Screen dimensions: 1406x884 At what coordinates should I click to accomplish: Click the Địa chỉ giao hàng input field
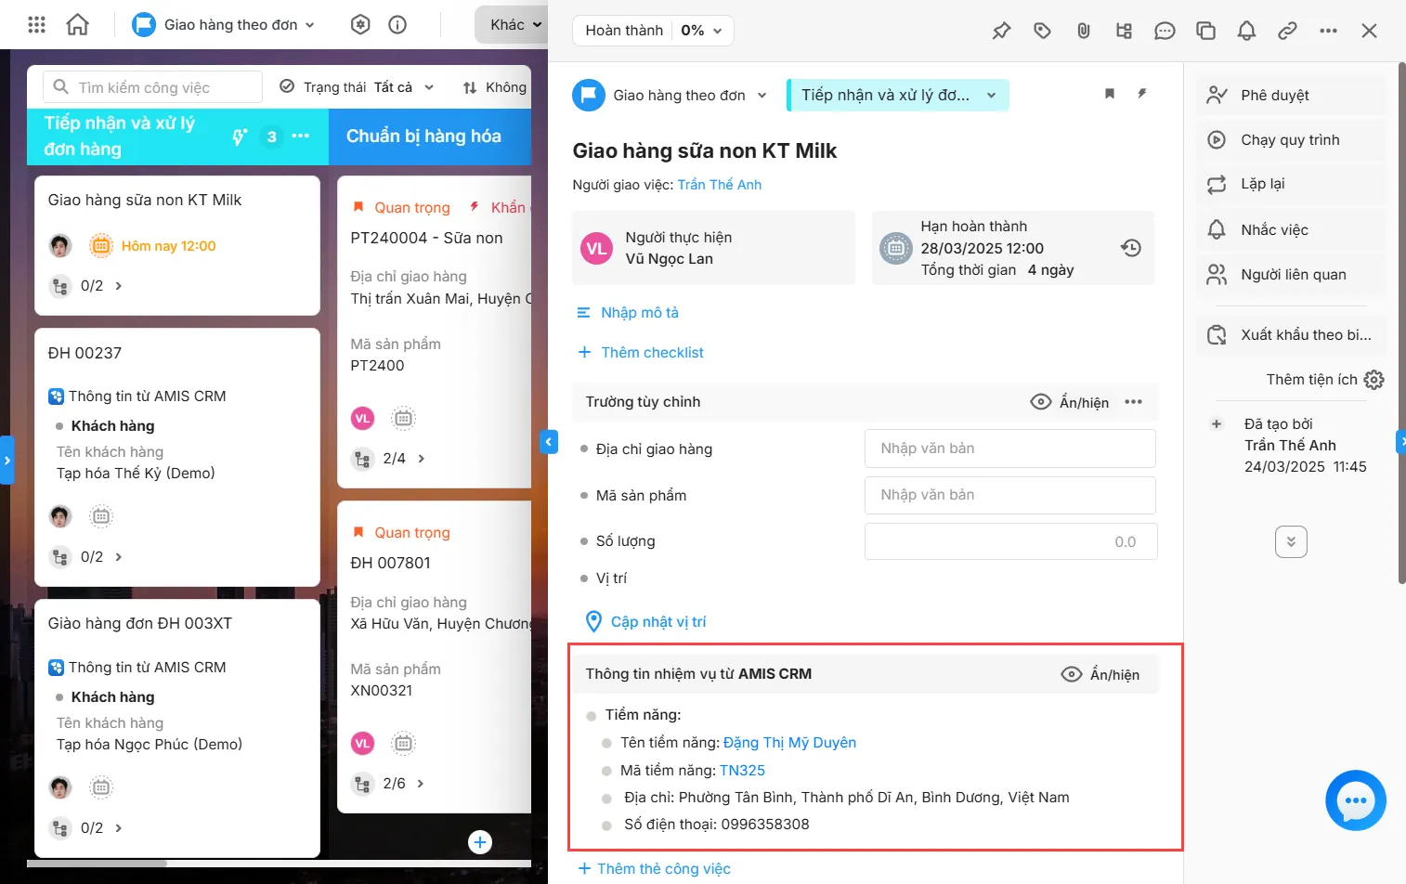click(1009, 448)
